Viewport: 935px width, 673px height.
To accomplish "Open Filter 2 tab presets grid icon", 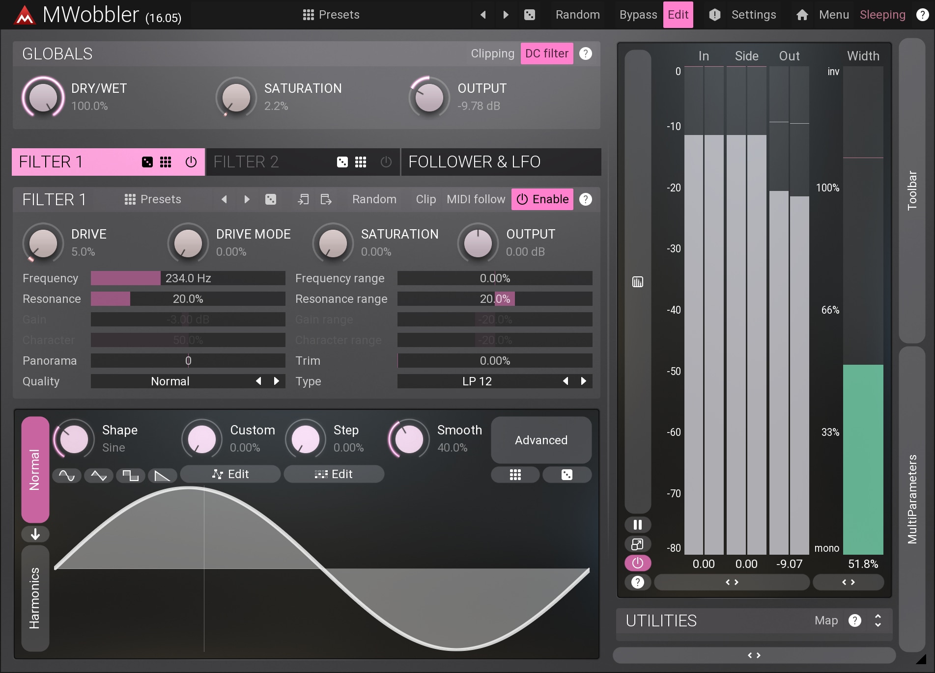I will tap(361, 162).
